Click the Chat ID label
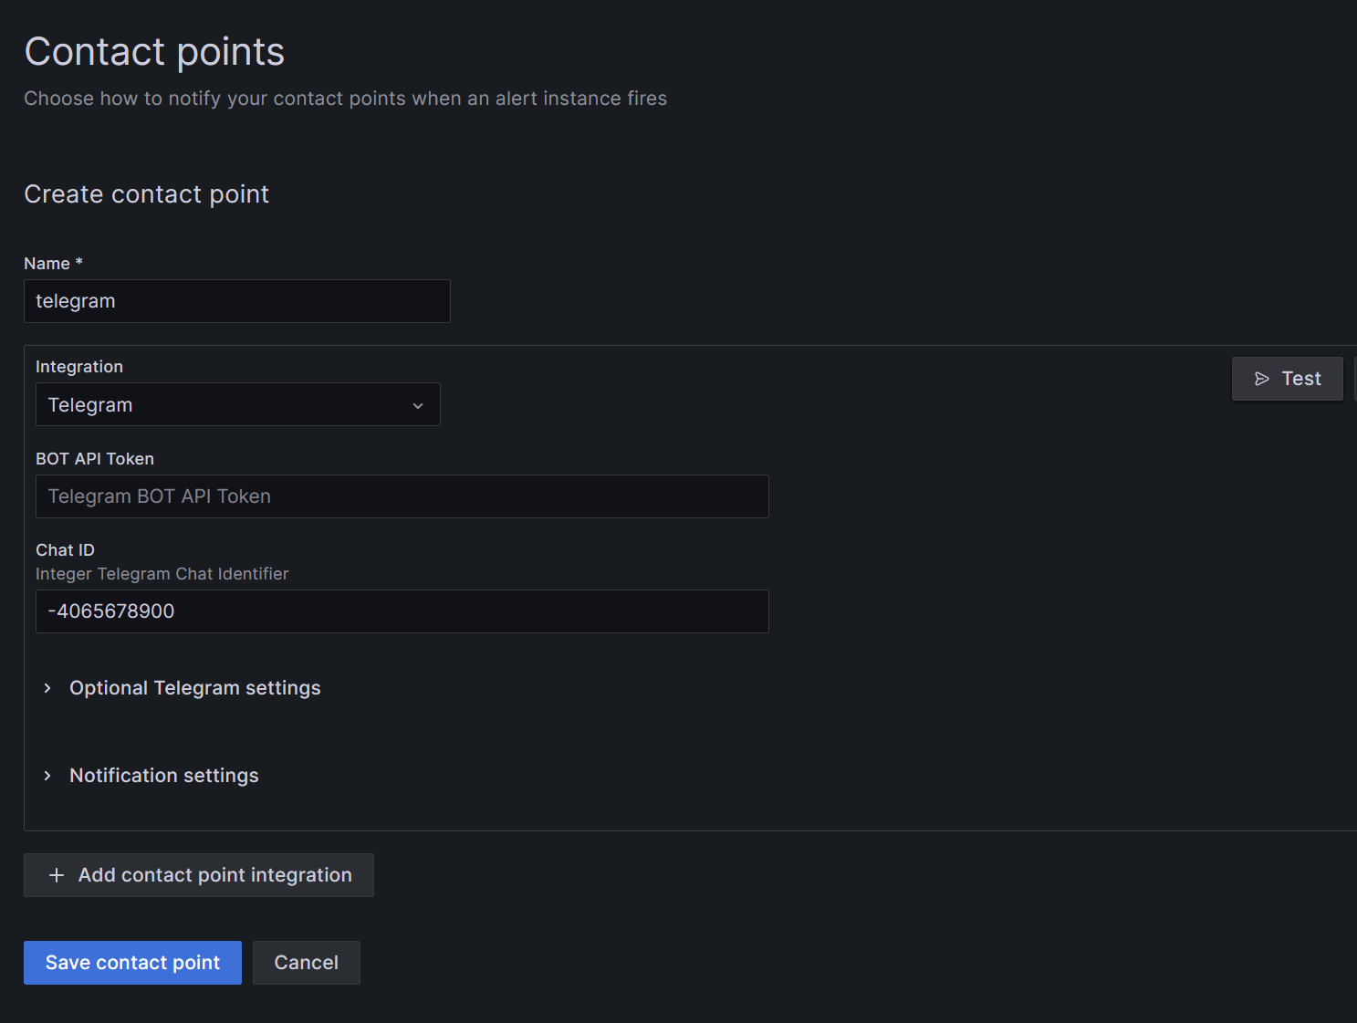1357x1023 pixels. (x=65, y=550)
